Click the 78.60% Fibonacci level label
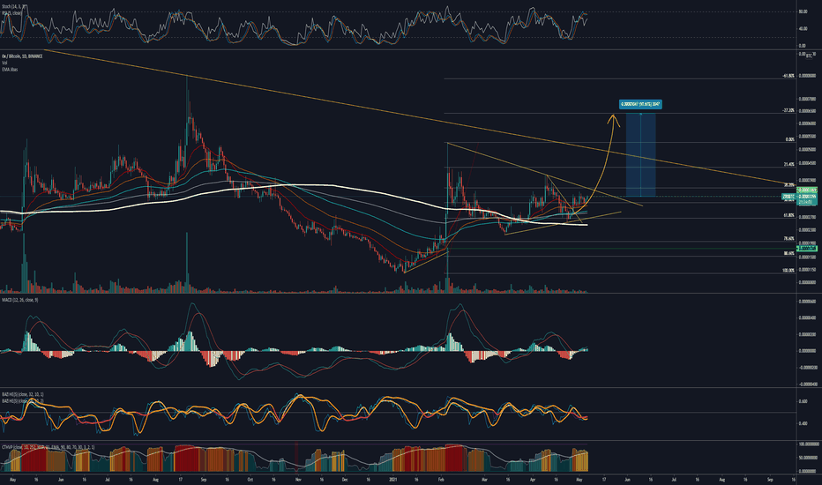822x485 pixels. pos(789,239)
